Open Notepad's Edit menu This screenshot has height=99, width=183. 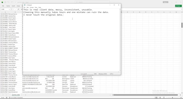[x=27, y=8]
